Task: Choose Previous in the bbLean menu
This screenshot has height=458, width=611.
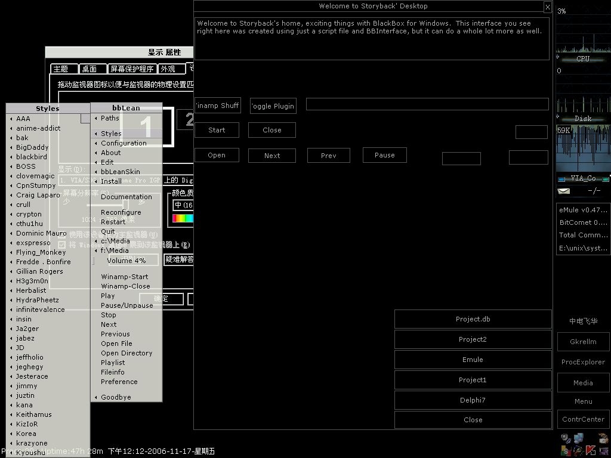Action: pos(126,334)
